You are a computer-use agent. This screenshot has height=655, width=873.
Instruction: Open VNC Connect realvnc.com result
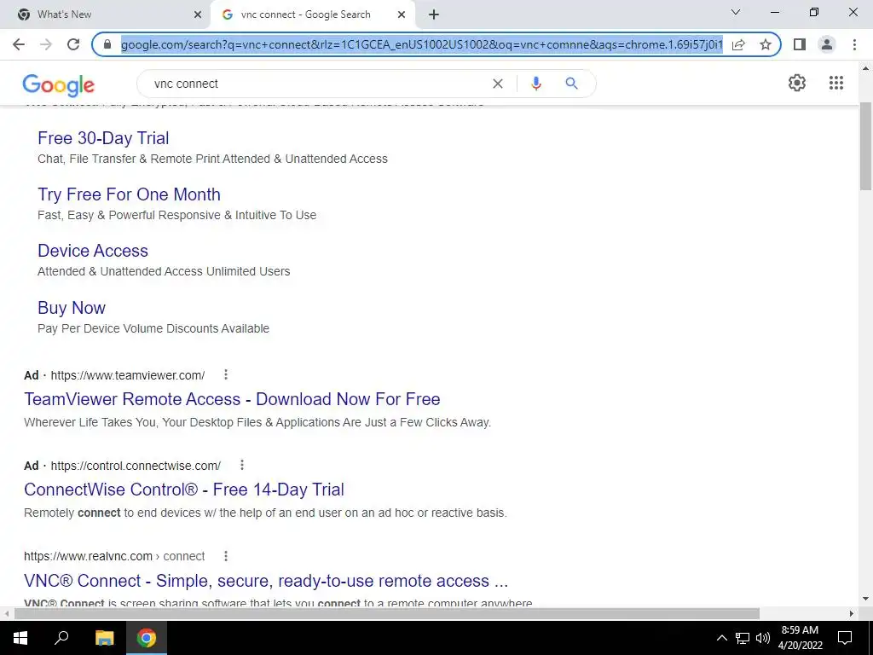[266, 580]
